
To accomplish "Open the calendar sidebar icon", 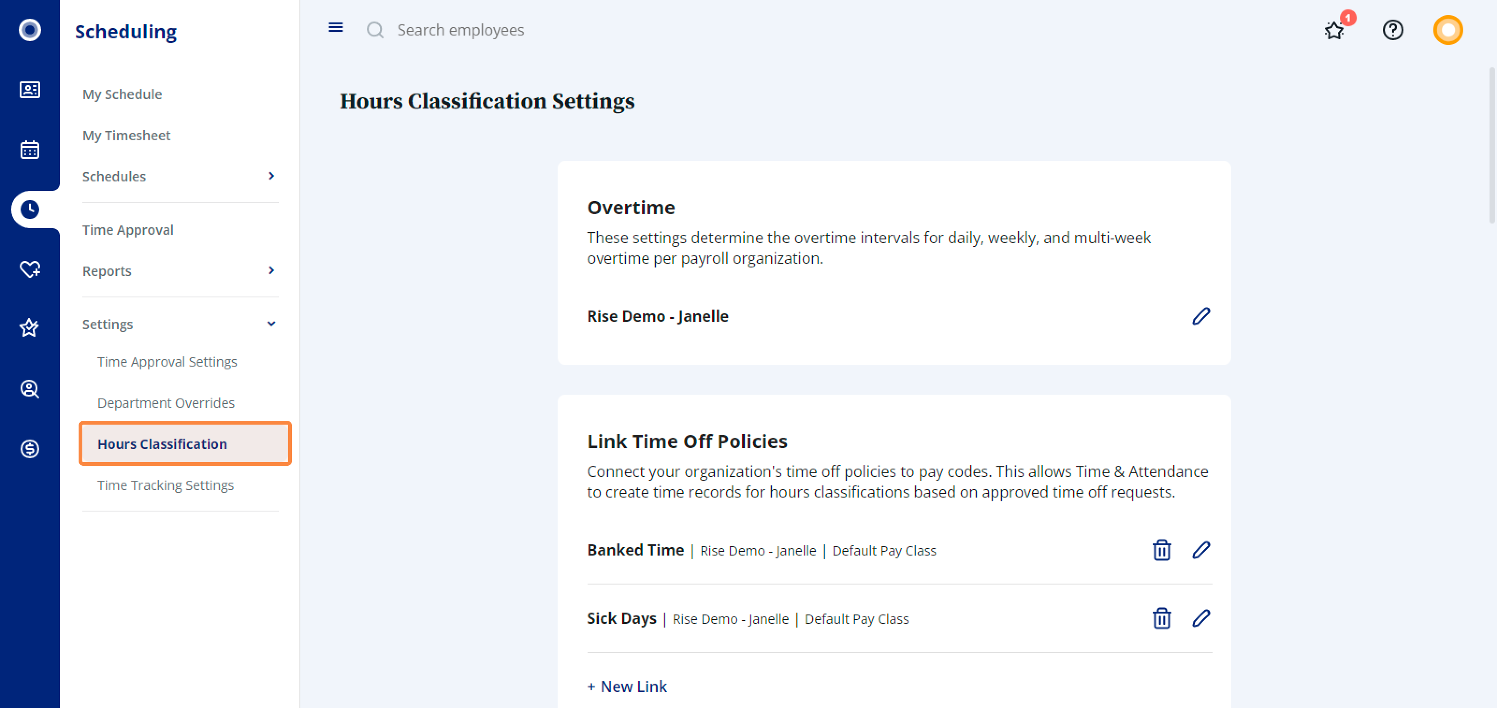I will 29,149.
